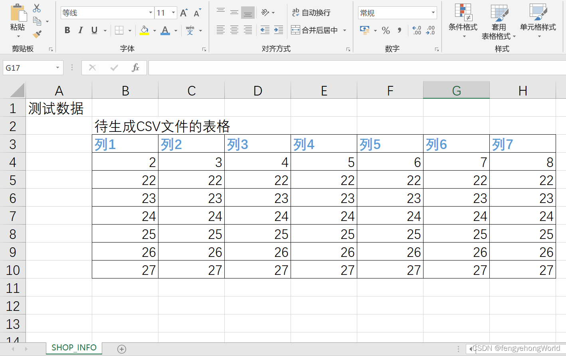Click the insert function fx icon
Screen dimensions: 566x356
(x=136, y=68)
